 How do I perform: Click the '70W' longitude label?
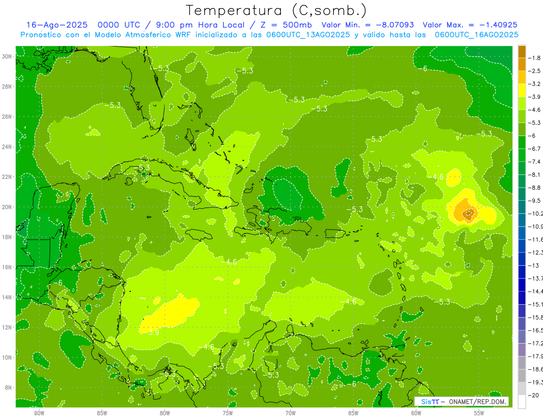(291, 413)
